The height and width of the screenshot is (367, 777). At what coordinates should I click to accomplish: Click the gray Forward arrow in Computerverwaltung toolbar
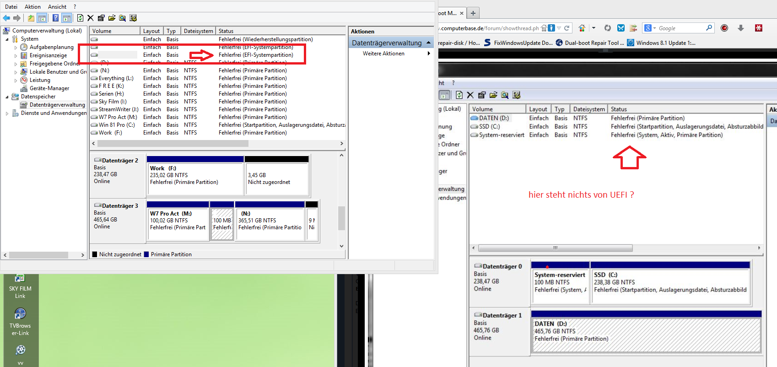17,18
